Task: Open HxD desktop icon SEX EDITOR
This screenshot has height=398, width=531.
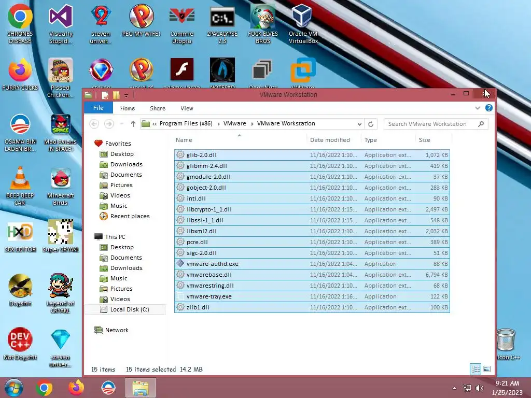Action: (x=20, y=236)
